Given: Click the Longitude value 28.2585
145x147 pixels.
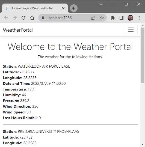Looking at the screenshot, I should pos(30,143).
